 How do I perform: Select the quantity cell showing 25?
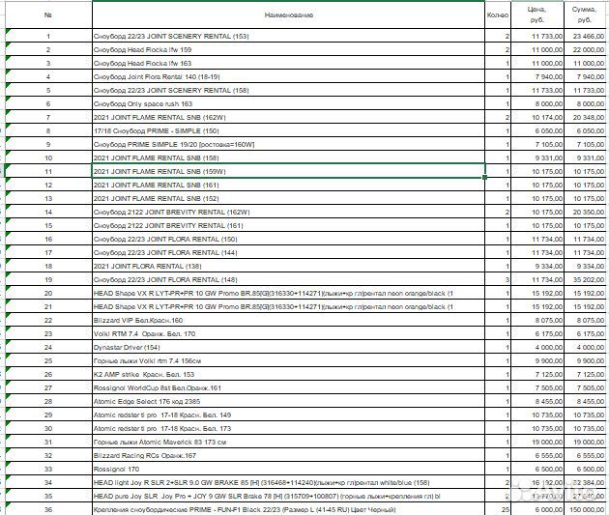point(499,509)
